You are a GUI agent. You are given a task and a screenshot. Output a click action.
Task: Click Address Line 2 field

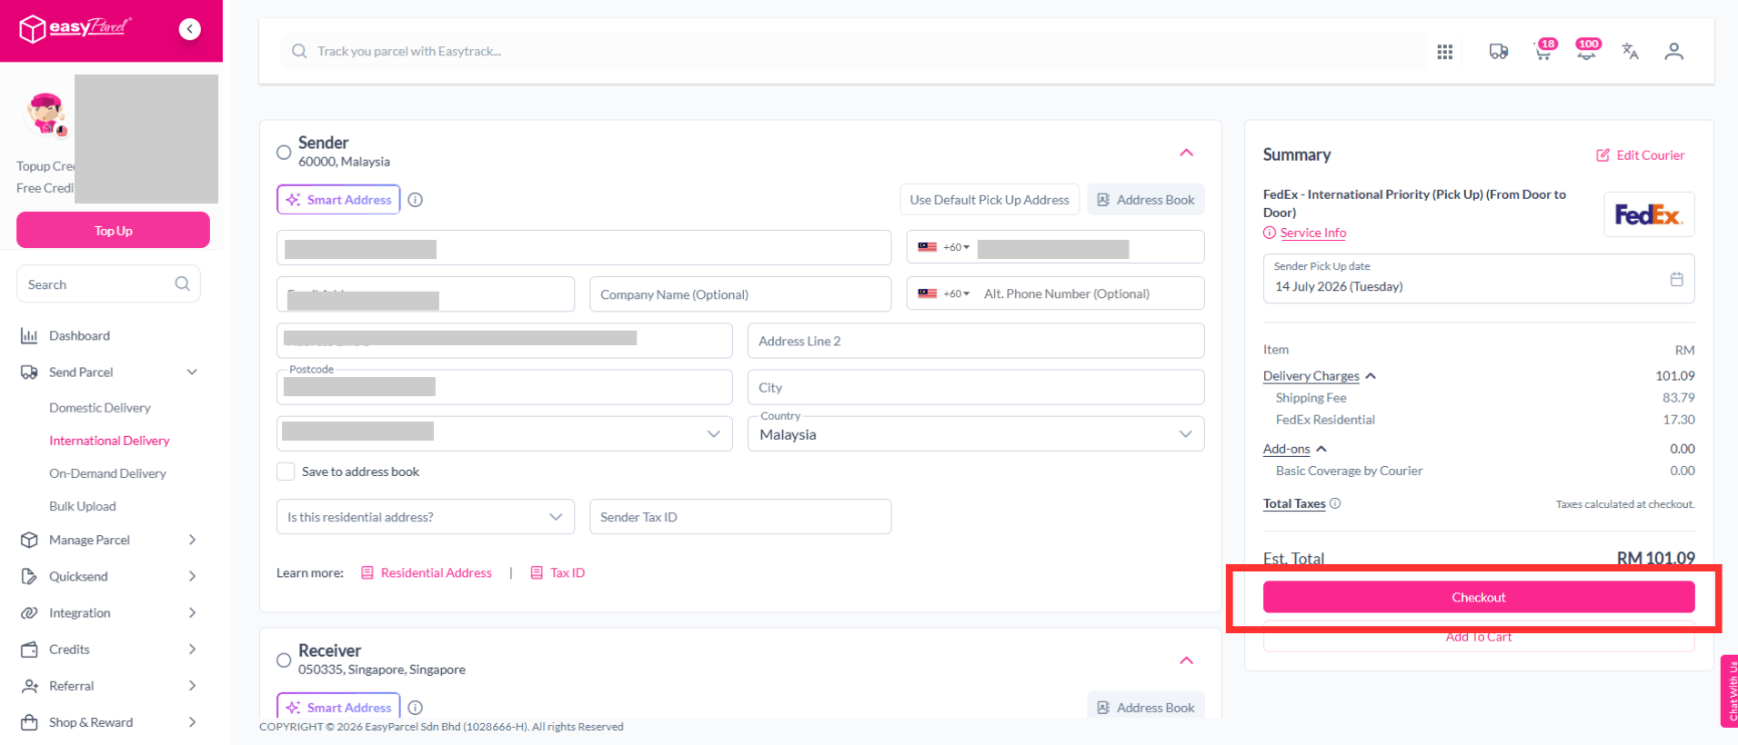coord(976,341)
